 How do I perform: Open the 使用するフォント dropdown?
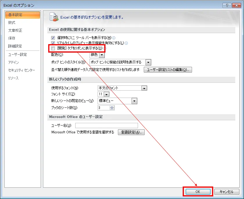pyautogui.click(x=144, y=88)
